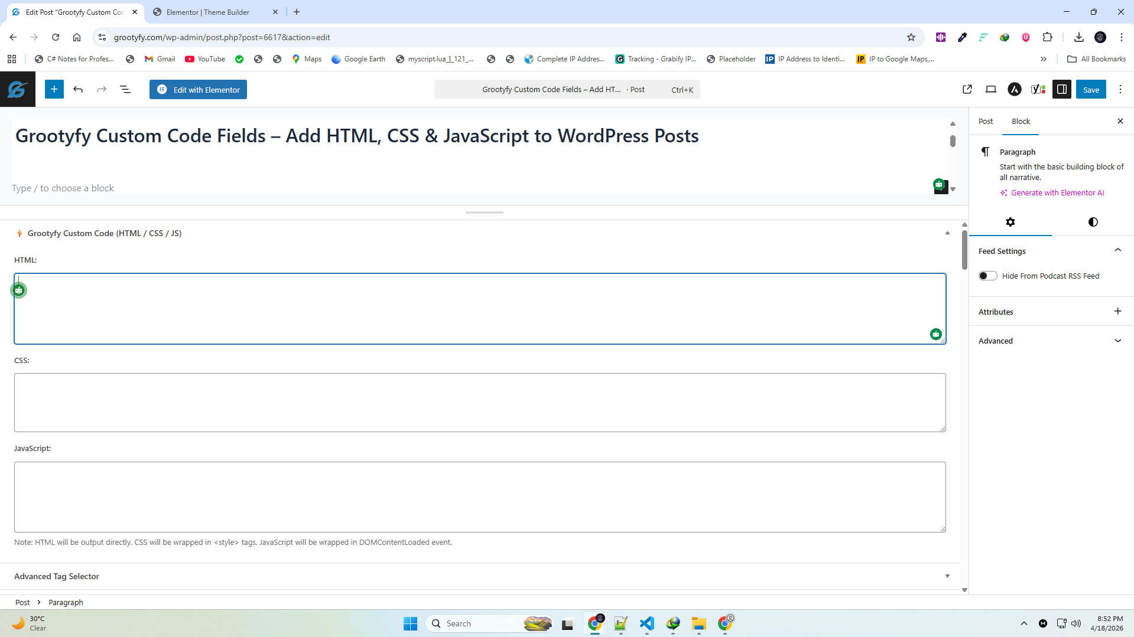This screenshot has height=637, width=1134.
Task: Open the Yoast SEO panel icon
Action: [1038, 89]
